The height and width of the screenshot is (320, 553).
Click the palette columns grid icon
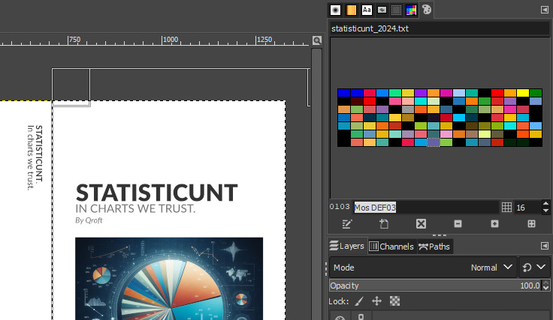507,207
